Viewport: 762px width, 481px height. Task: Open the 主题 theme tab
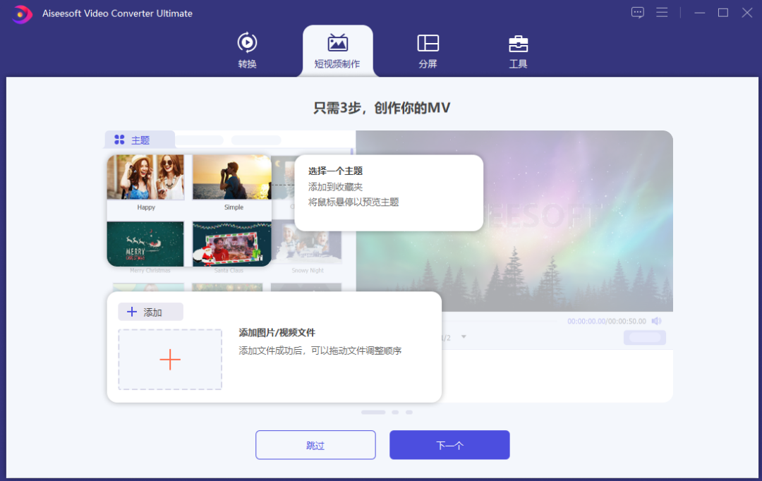point(140,140)
